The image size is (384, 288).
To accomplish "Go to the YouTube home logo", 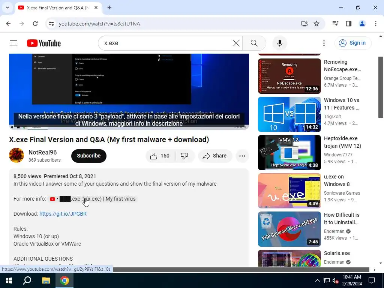I will pyautogui.click(x=44, y=43).
